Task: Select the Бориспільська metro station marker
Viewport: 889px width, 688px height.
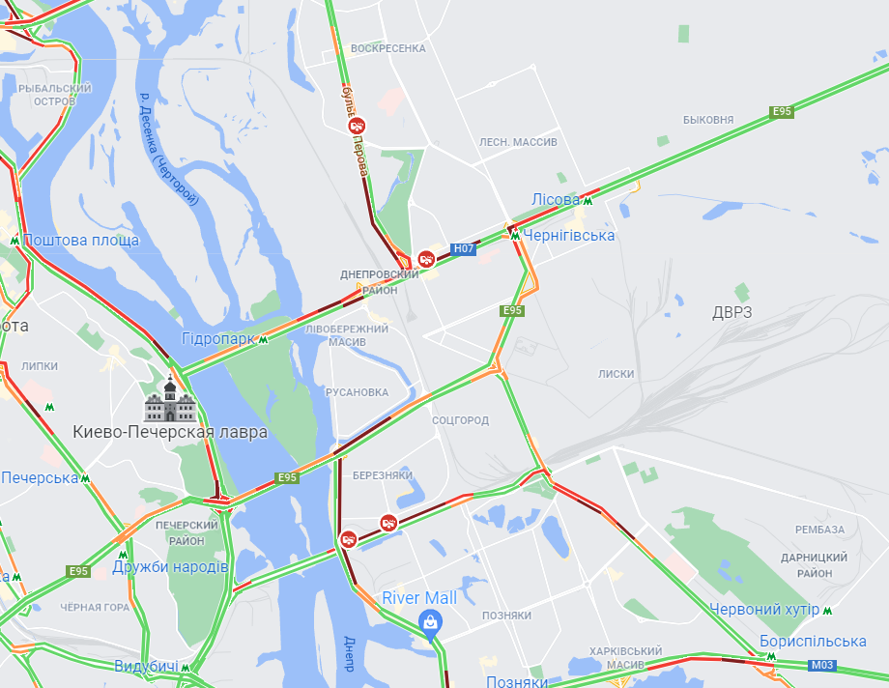Action: pyautogui.click(x=770, y=656)
